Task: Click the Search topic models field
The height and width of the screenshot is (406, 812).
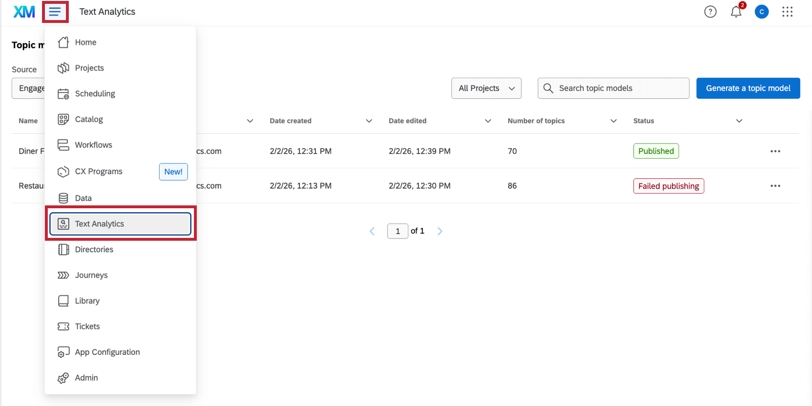Action: pyautogui.click(x=621, y=88)
